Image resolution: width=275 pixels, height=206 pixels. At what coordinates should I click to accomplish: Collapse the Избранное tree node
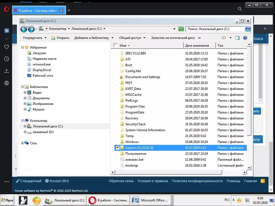click(22, 47)
